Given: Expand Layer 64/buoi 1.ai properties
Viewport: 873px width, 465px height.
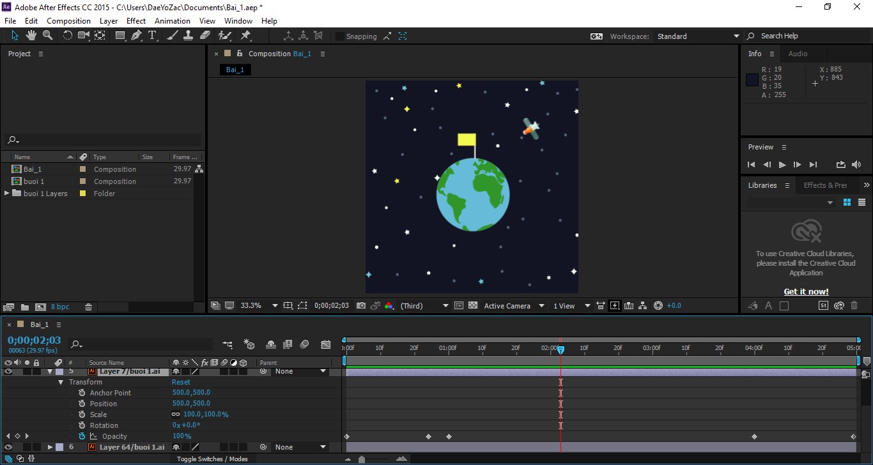Looking at the screenshot, I should coord(50,447).
